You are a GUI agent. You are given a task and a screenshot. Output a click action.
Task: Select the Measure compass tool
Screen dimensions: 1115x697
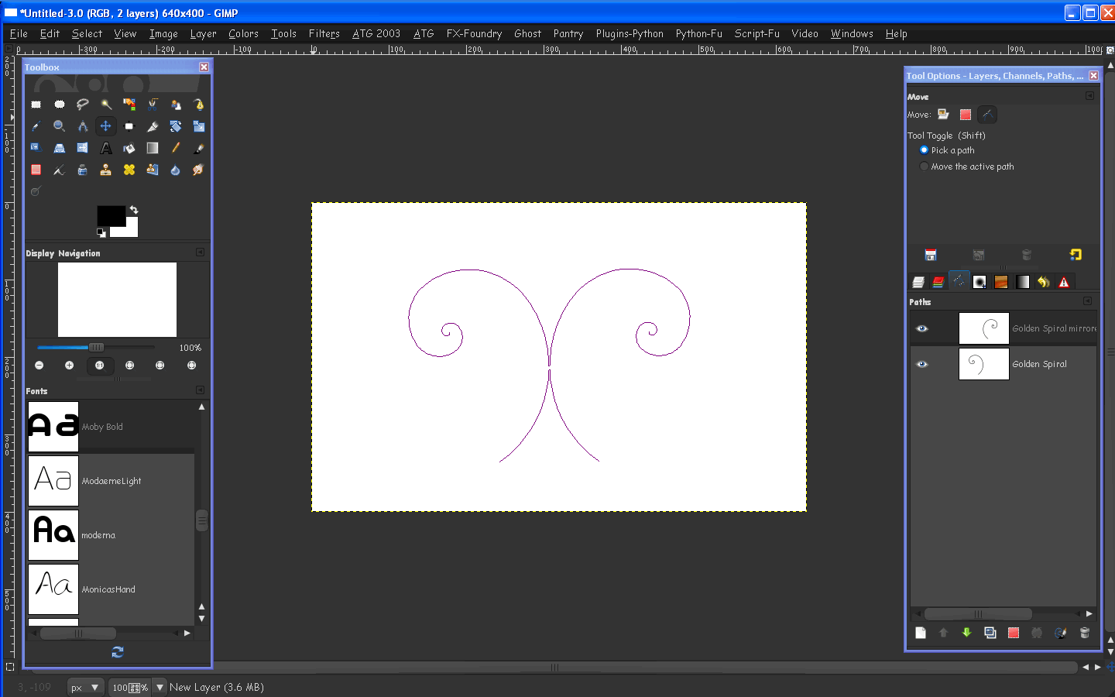click(x=82, y=125)
